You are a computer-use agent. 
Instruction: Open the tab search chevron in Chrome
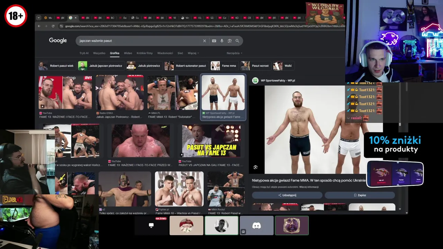pyautogui.click(x=38, y=18)
